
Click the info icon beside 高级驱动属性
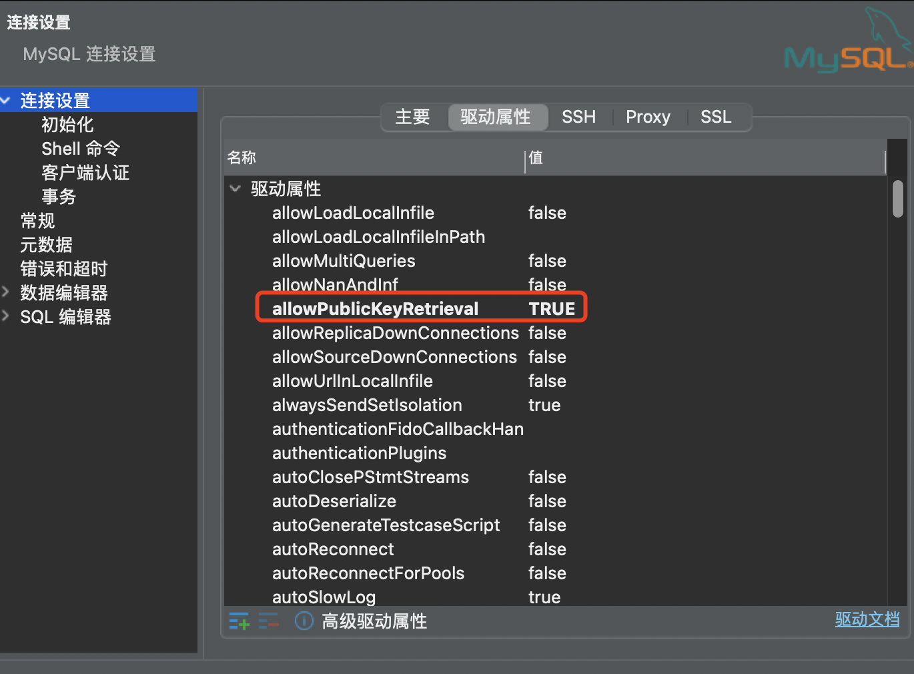pos(304,621)
